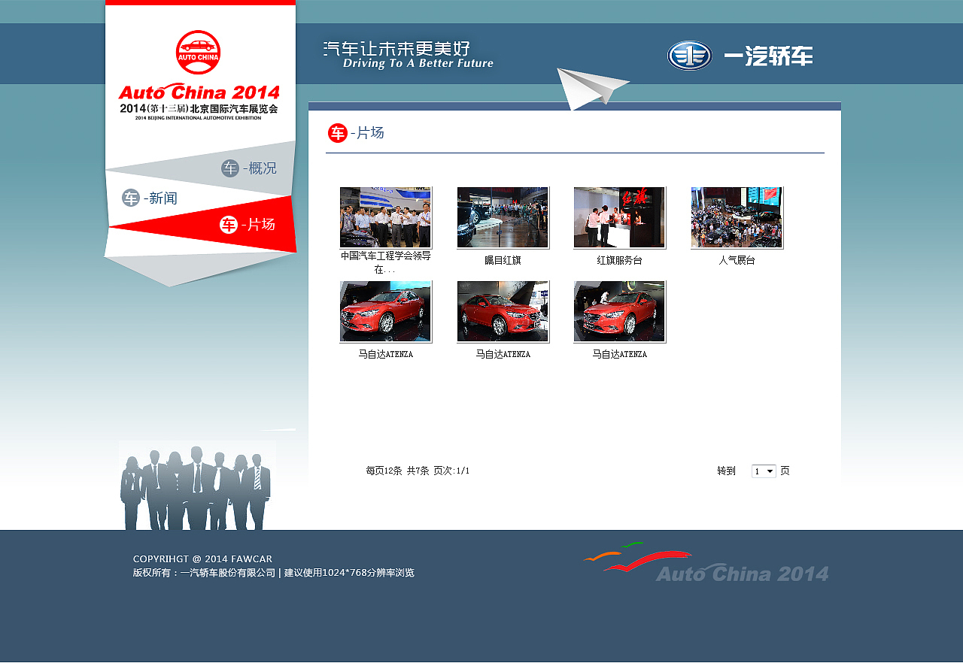
Task: Click the 转到 label
Action: [726, 471]
